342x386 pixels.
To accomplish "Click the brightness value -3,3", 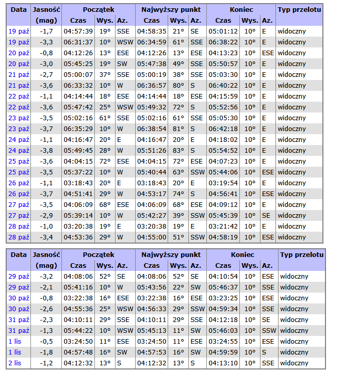I will pos(46,42).
